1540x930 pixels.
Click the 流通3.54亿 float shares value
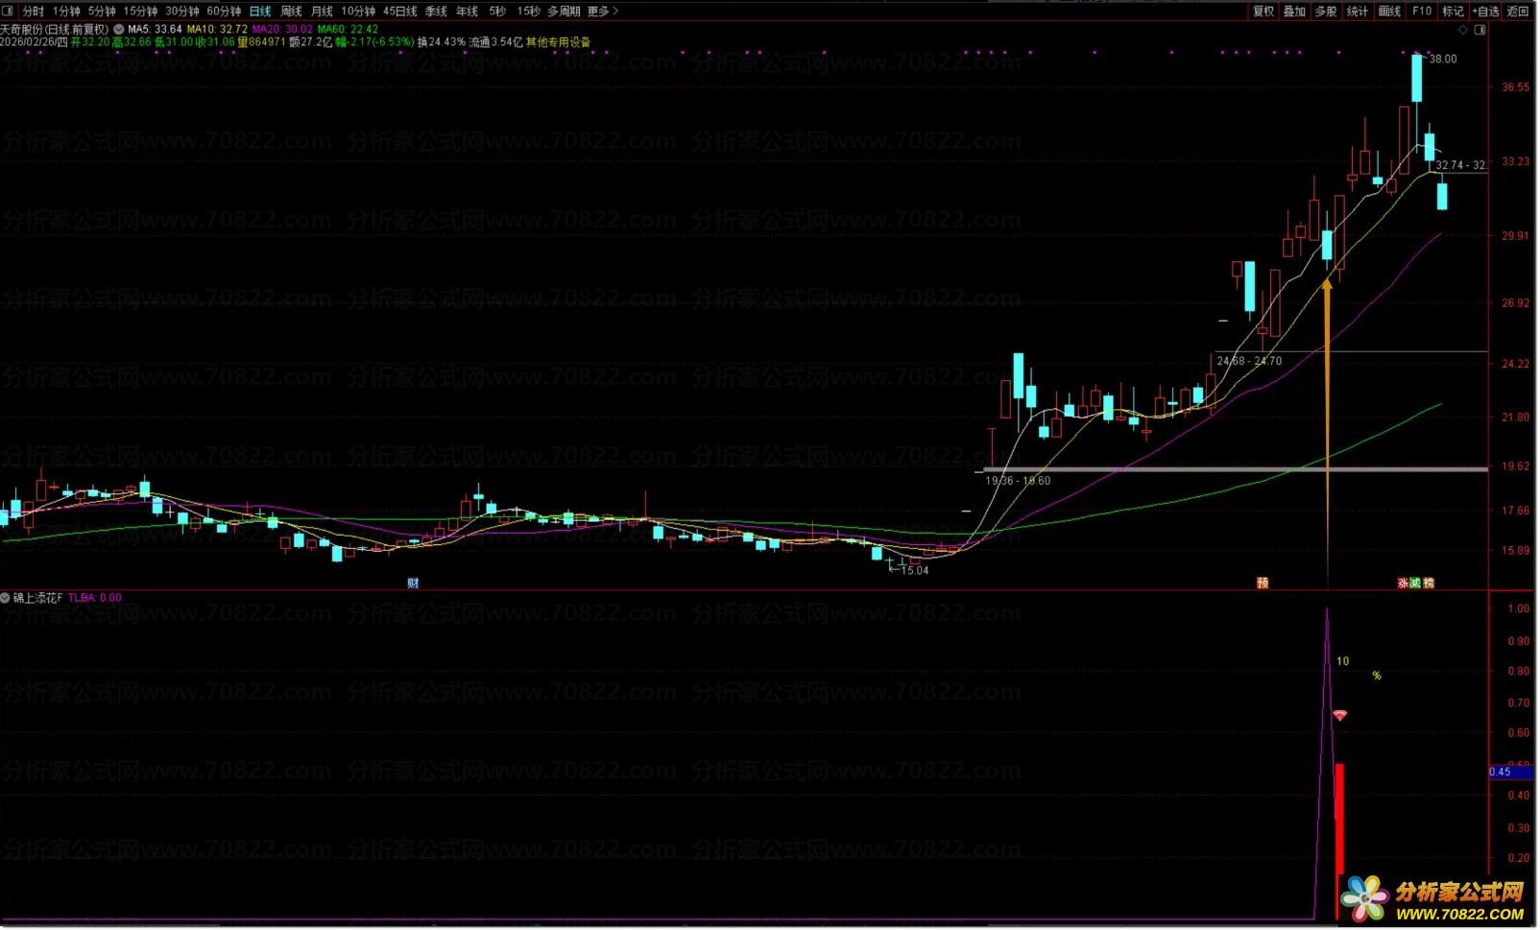(496, 42)
